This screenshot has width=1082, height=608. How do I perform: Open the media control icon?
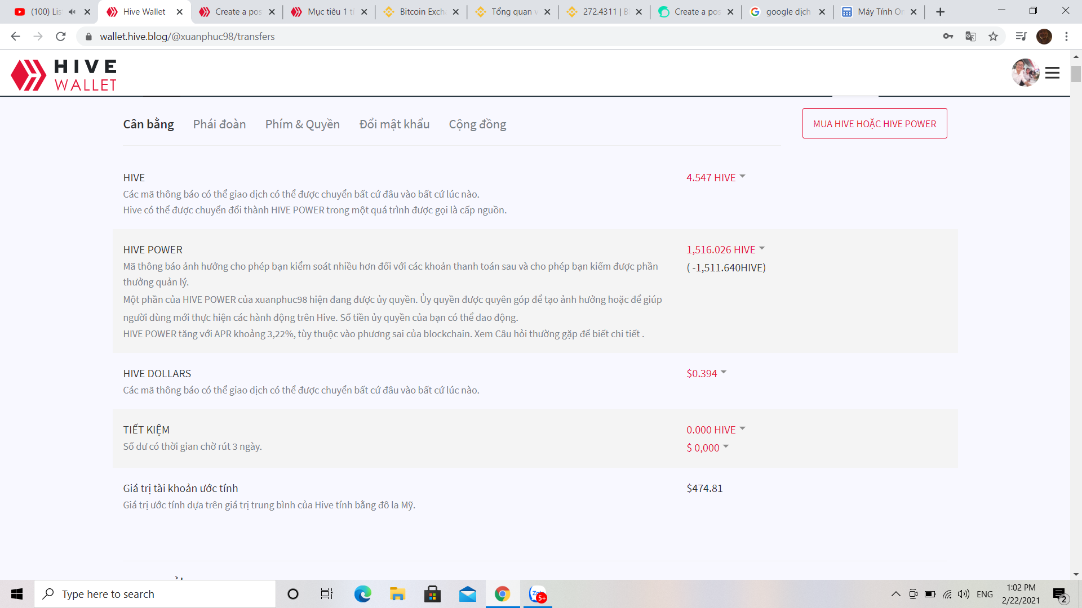point(1021,37)
